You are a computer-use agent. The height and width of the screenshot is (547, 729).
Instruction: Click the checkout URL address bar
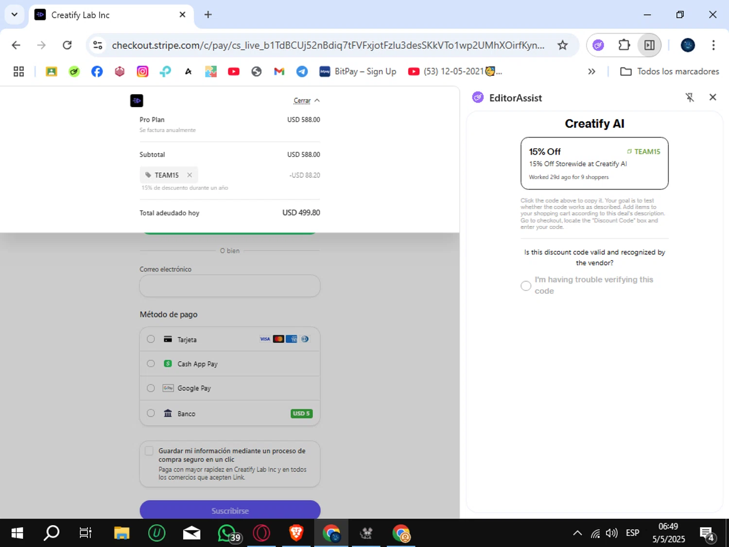[x=328, y=45]
